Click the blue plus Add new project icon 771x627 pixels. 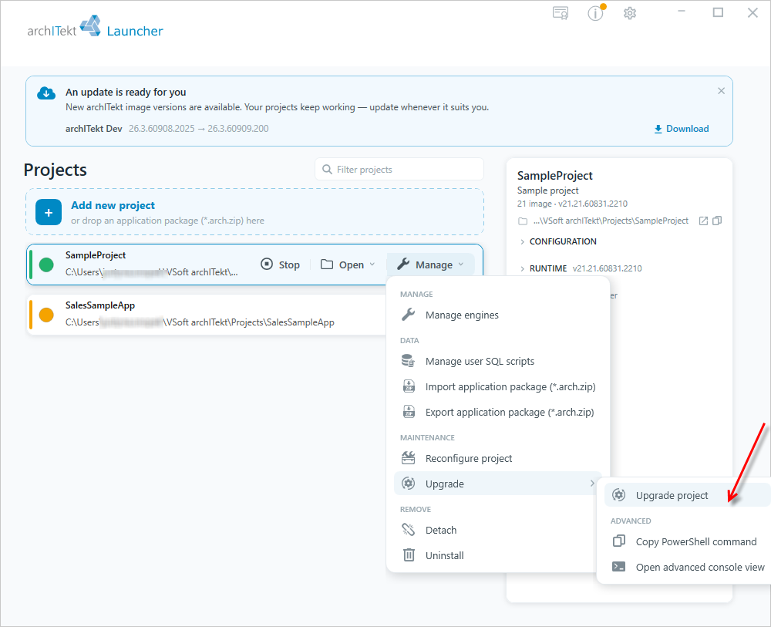tap(49, 212)
